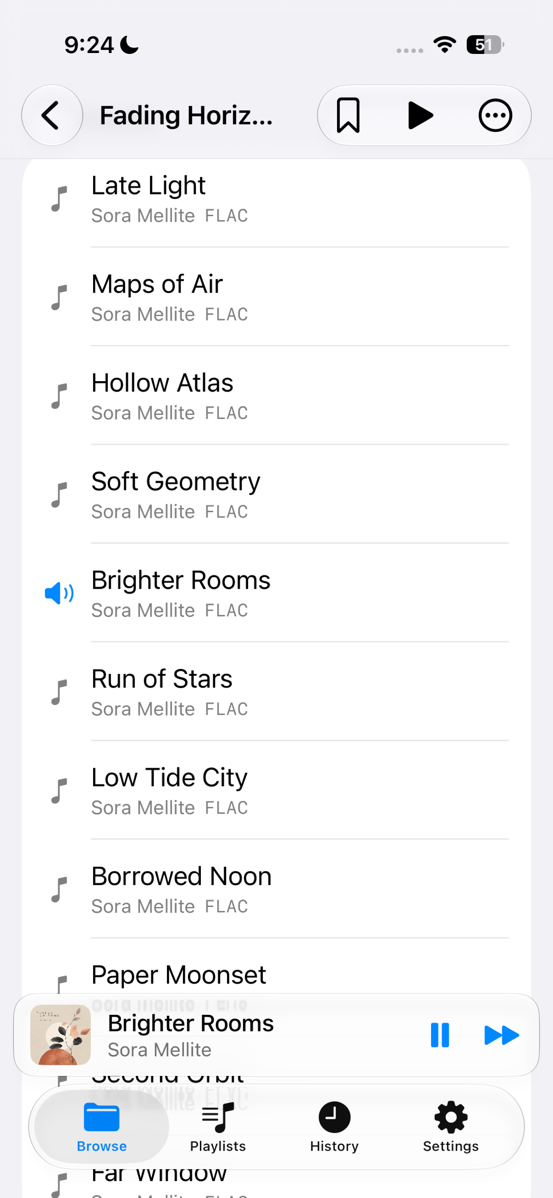Screen dimensions: 553x1198
Task: Click music note icon beside Run of Stars
Action: click(59, 692)
